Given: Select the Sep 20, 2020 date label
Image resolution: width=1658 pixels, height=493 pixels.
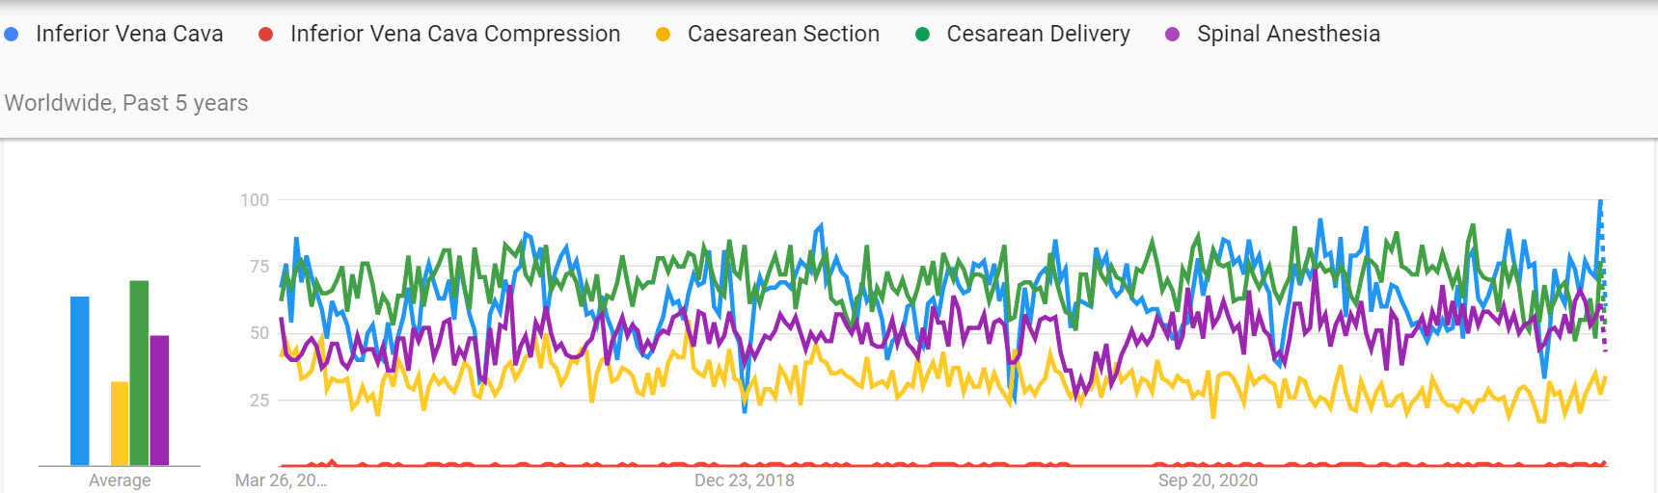Looking at the screenshot, I should coord(1208,480).
